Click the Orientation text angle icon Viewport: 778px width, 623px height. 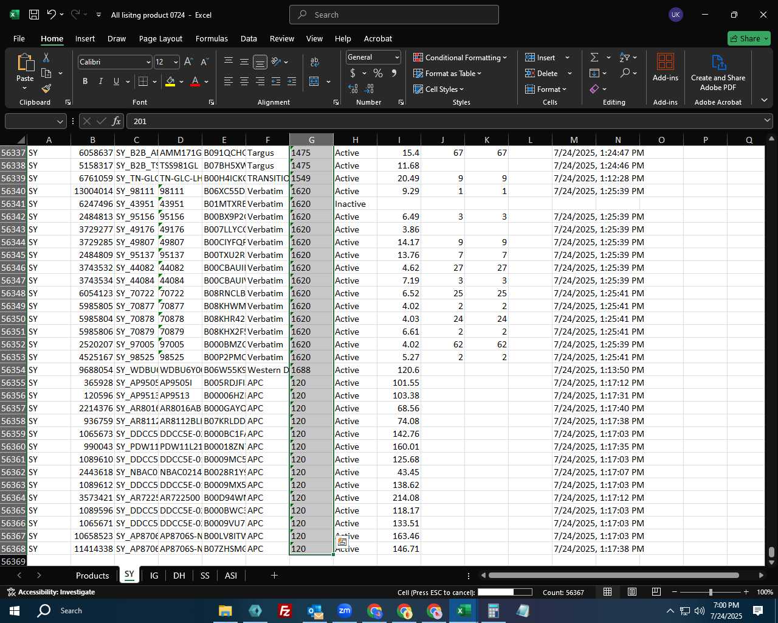point(277,61)
